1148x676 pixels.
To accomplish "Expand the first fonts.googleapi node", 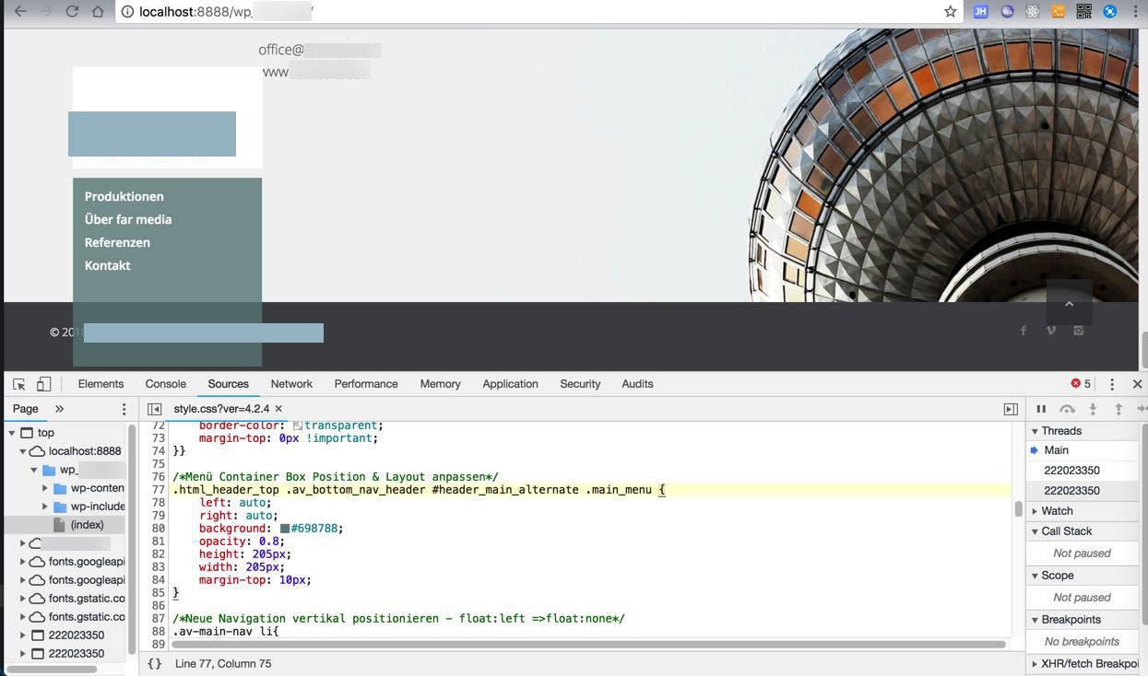I will coord(23,562).
